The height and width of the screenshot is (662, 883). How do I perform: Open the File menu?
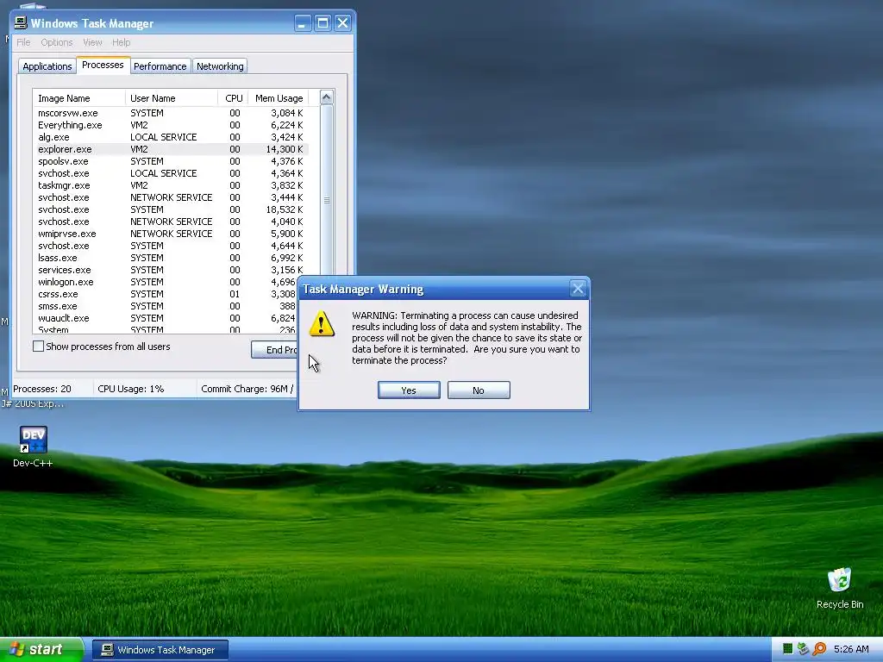[23, 42]
